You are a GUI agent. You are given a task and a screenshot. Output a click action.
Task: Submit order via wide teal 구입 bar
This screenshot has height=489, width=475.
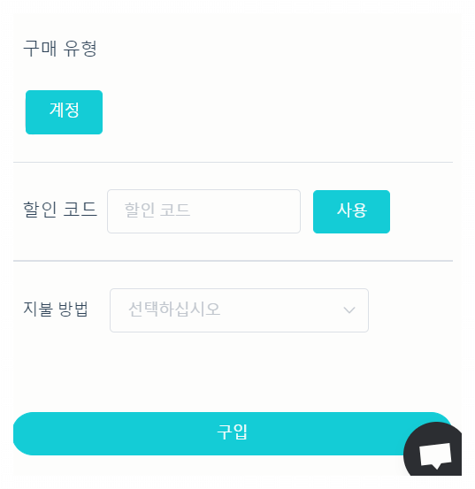coord(233,433)
